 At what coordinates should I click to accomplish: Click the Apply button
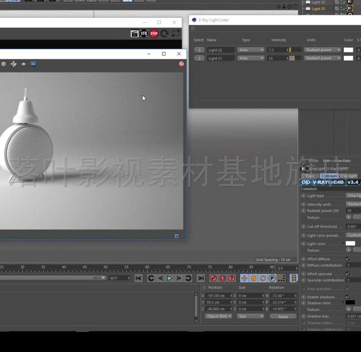[283, 316]
